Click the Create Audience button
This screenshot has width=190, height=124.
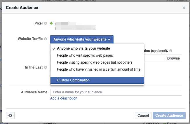point(169,116)
